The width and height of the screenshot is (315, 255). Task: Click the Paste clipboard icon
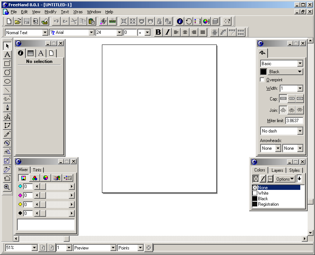pos(92,21)
